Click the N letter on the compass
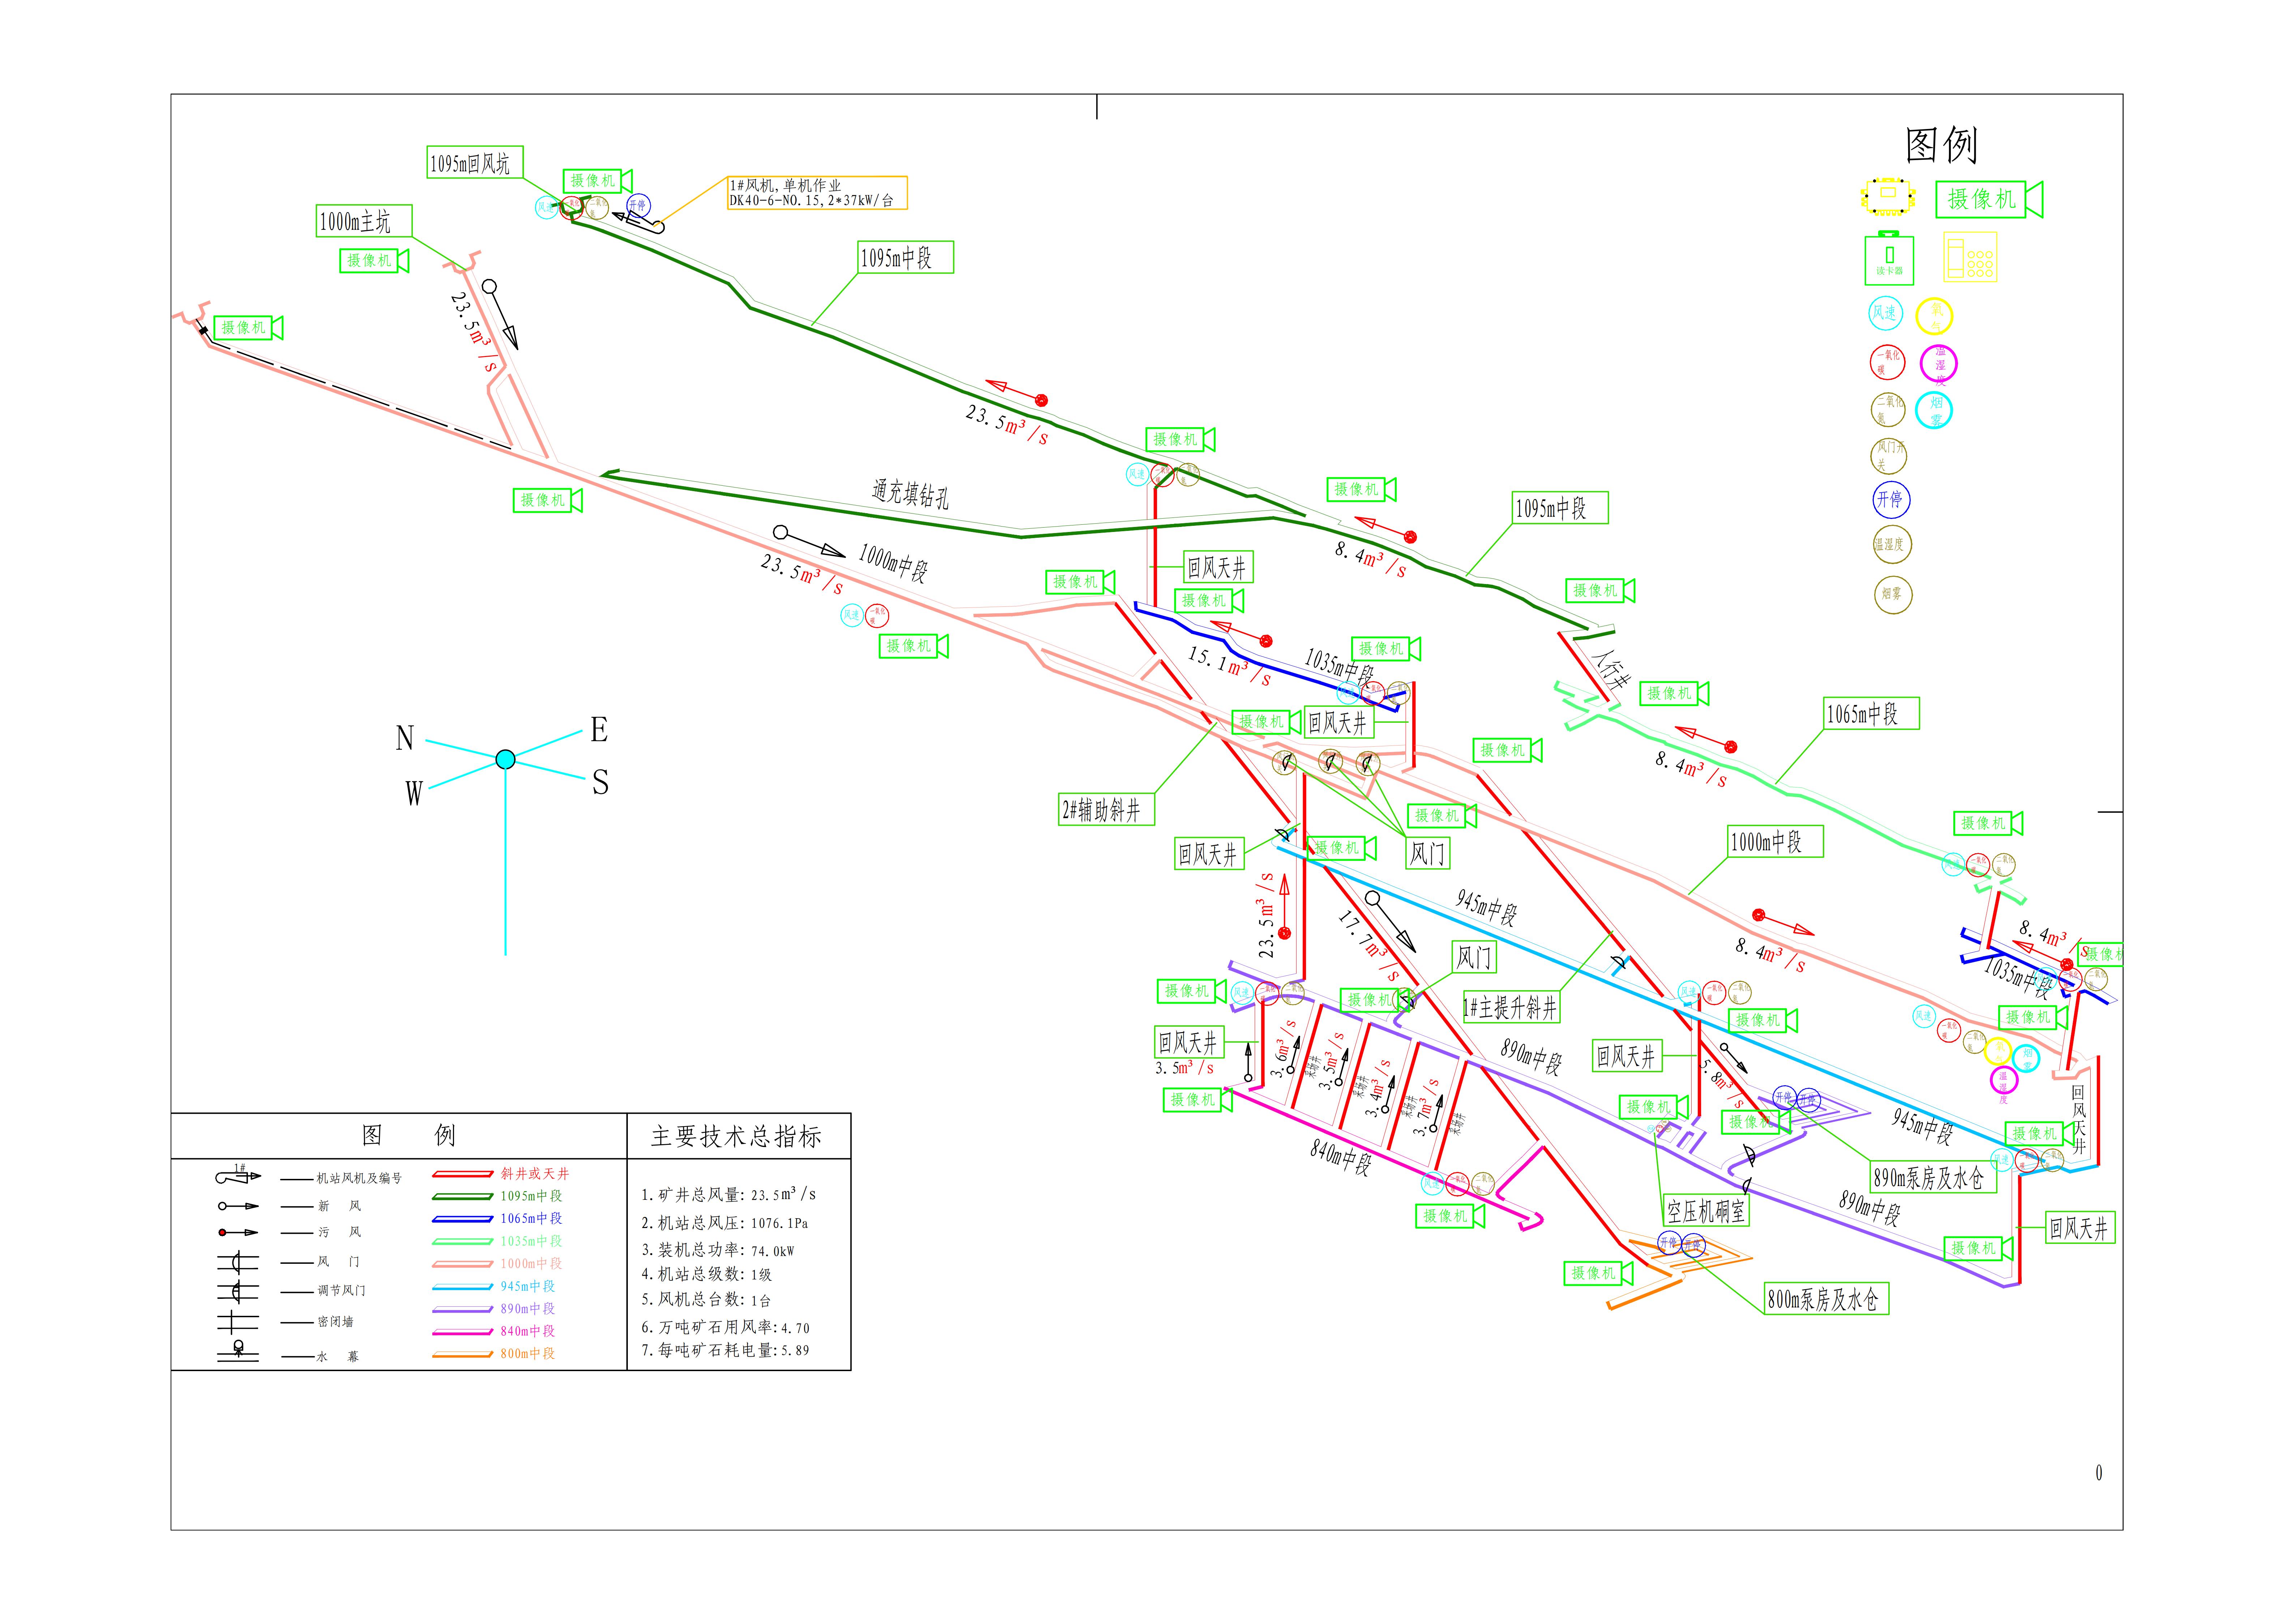Viewport: 2296px width, 1623px height. (404, 738)
